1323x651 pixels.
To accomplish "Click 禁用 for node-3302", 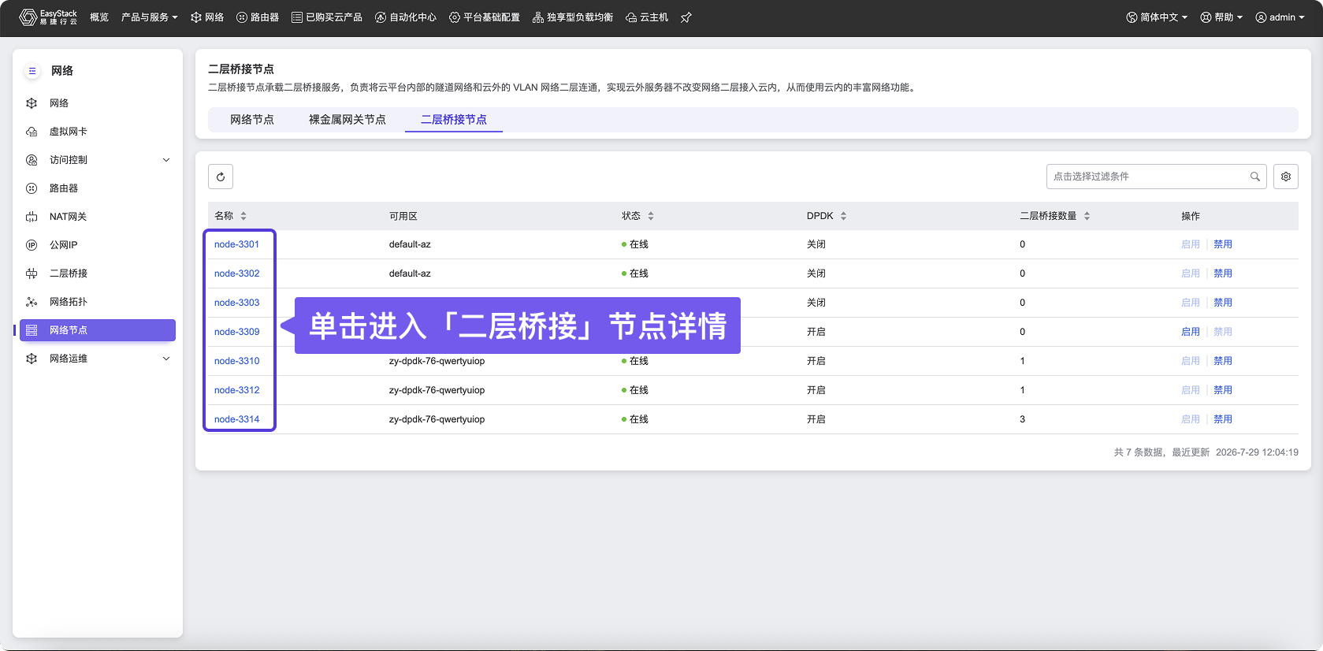I will click(1223, 273).
